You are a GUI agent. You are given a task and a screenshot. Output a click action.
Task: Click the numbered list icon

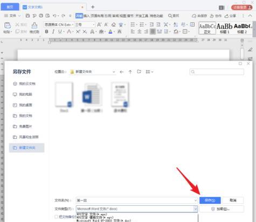(x=142, y=24)
